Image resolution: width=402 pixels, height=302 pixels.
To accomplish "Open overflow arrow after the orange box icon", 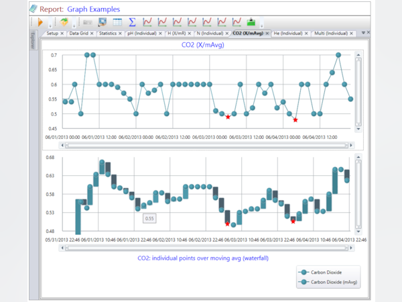I will [74, 23].
